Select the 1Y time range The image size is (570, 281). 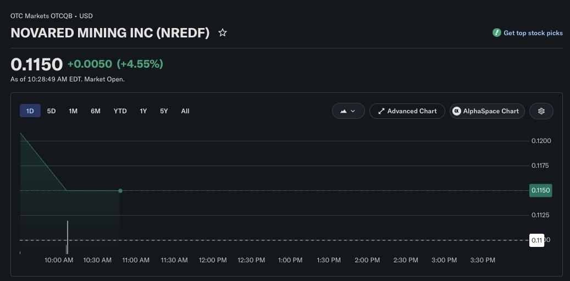click(x=143, y=111)
